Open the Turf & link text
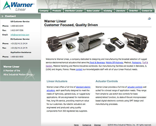This screenshot has height=126, width=156. tap(145, 63)
